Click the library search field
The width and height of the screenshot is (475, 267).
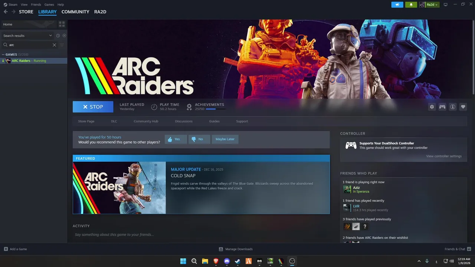(30, 45)
